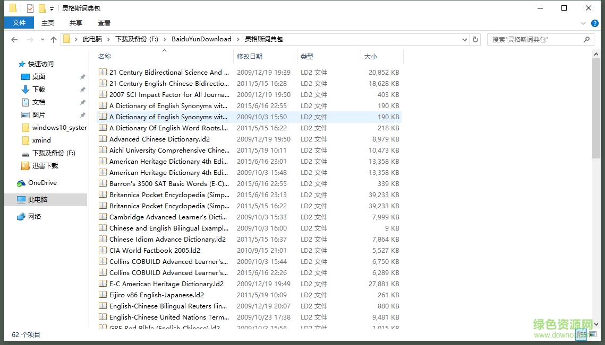Click the Properties icon in quick access toolbar
This screenshot has width=605, height=345.
pyautogui.click(x=30, y=8)
